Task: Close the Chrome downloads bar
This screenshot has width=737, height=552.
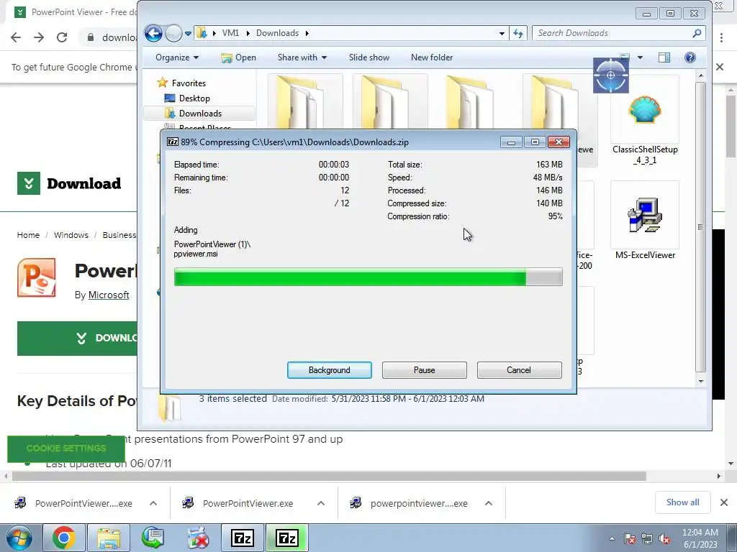Action: click(724, 502)
